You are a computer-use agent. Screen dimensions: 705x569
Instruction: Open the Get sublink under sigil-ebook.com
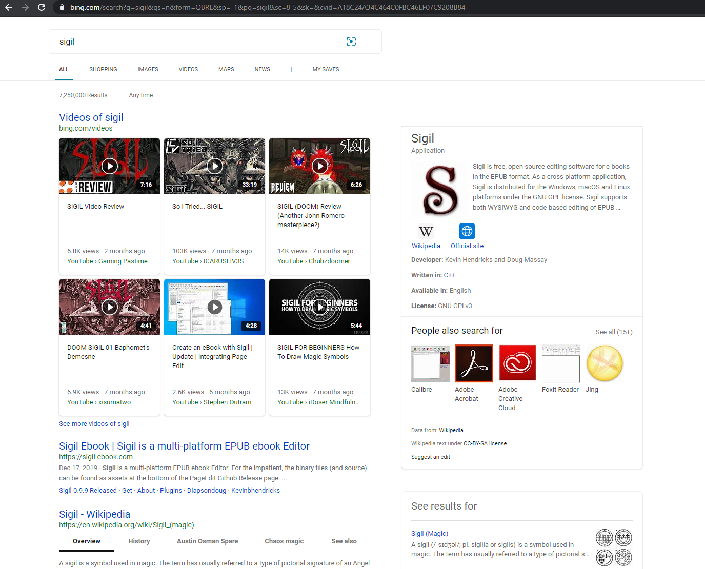pos(127,491)
